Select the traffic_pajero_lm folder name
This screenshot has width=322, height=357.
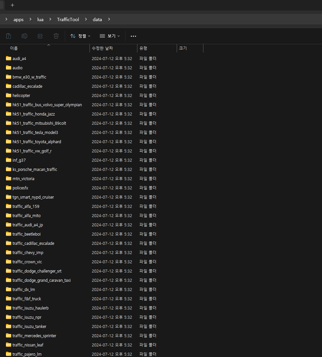[27, 354]
